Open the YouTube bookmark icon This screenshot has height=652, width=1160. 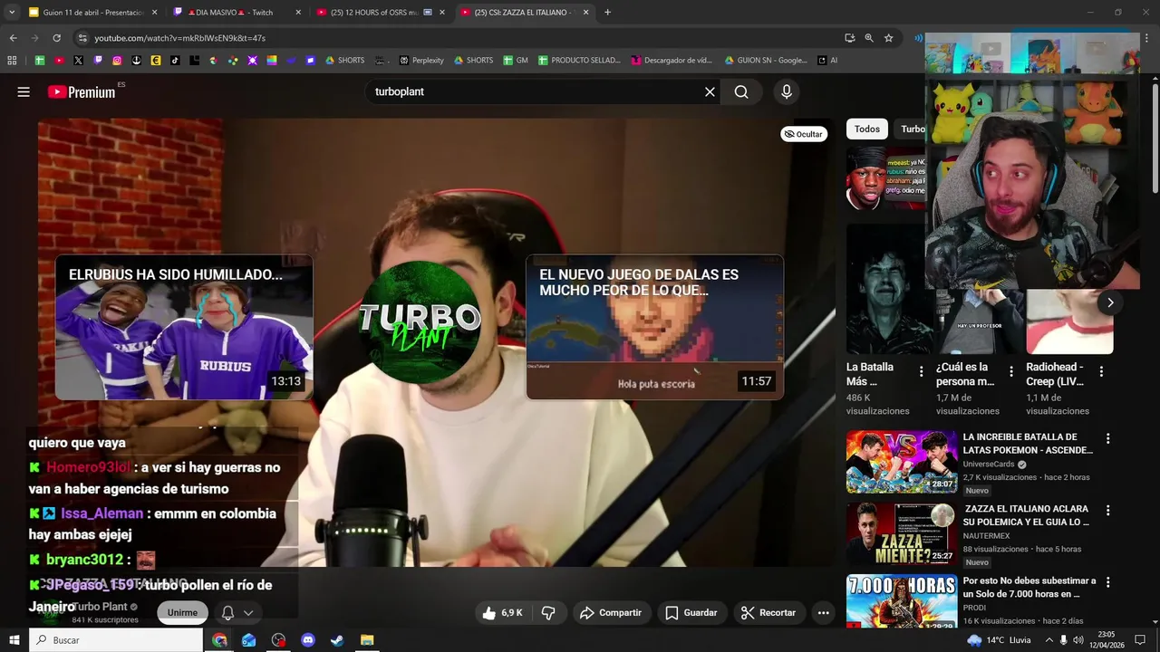click(59, 61)
